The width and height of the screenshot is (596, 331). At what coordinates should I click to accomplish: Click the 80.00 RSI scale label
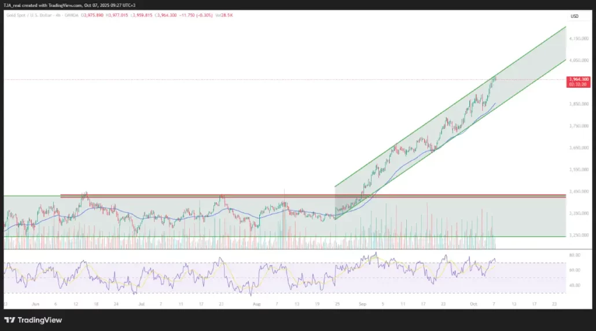pos(575,255)
